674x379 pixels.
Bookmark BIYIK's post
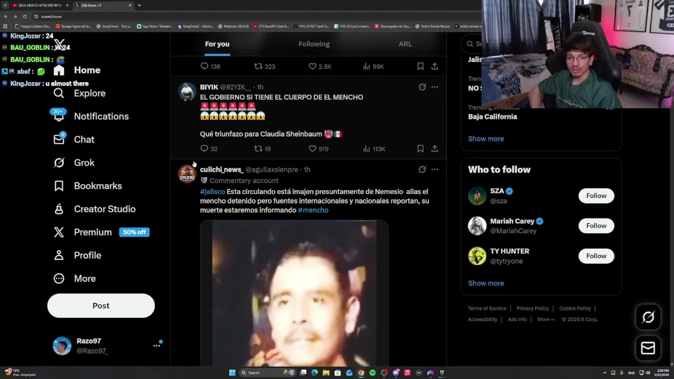(x=420, y=149)
